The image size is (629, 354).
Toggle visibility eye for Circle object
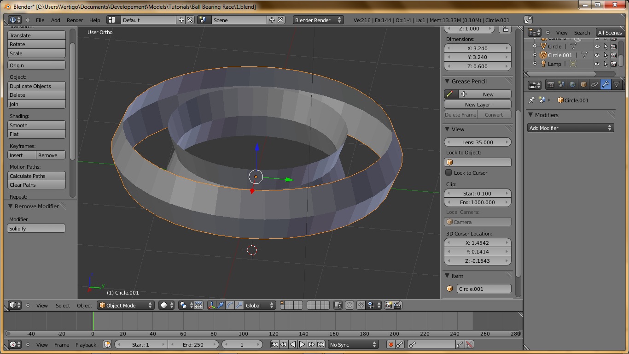(x=597, y=47)
